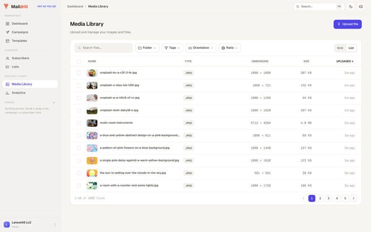
Task: Open the pink daisy on yellow thumbnail
Action: point(92,161)
